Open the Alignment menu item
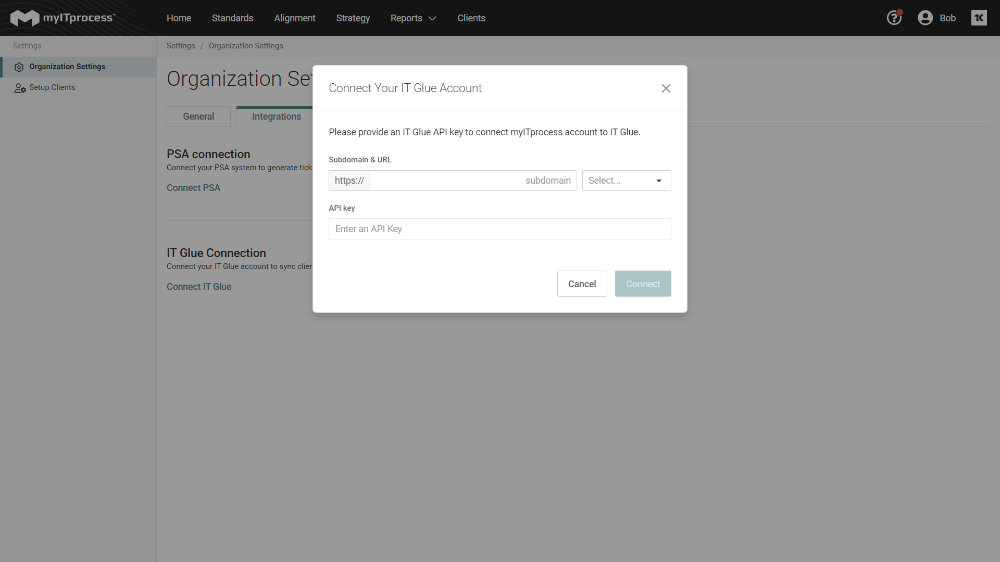 pyautogui.click(x=295, y=18)
